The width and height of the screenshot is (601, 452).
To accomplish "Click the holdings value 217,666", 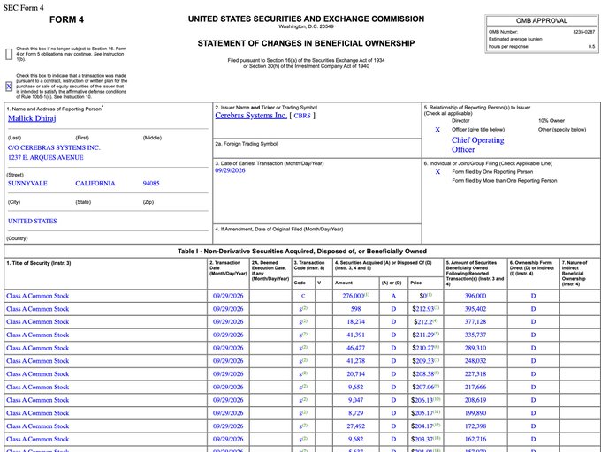I will pos(475,387).
